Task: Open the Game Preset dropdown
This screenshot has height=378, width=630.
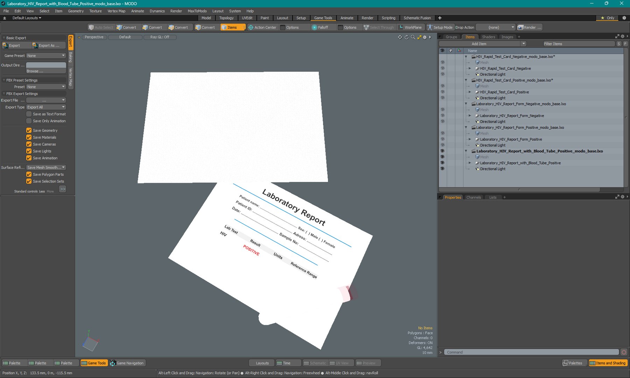Action: point(46,56)
